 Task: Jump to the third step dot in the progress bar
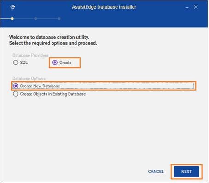click(59, 19)
